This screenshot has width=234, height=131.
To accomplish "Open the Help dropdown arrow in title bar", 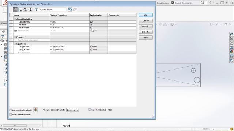I will point(214,3).
